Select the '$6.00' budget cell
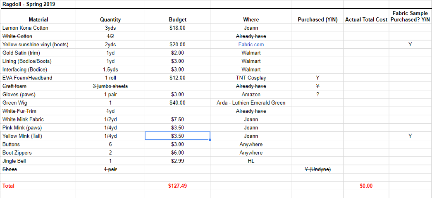432x198 pixels. (177, 153)
